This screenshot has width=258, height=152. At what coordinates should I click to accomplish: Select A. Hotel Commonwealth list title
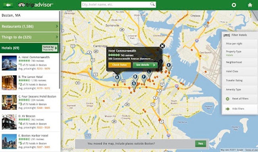(34, 57)
